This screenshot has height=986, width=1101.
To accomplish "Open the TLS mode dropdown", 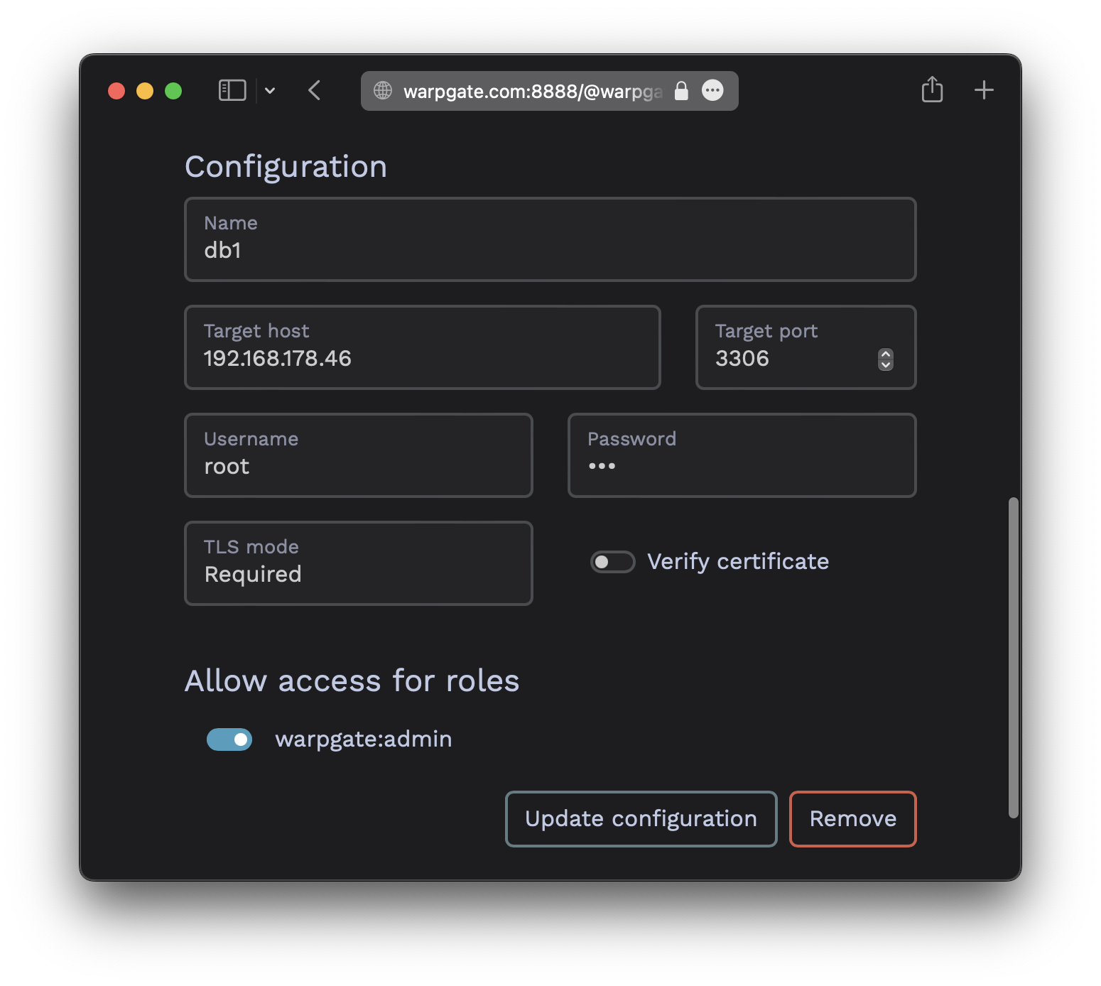I will pyautogui.click(x=359, y=563).
